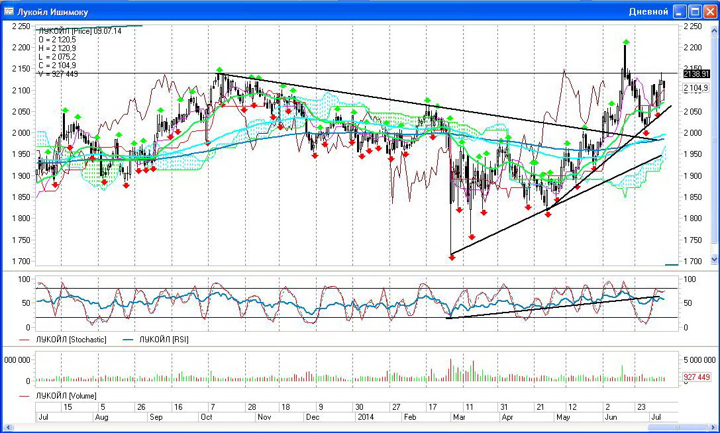
Task: Select the ЛУКОЙЛ [Volume] legend label
Action: (x=66, y=396)
